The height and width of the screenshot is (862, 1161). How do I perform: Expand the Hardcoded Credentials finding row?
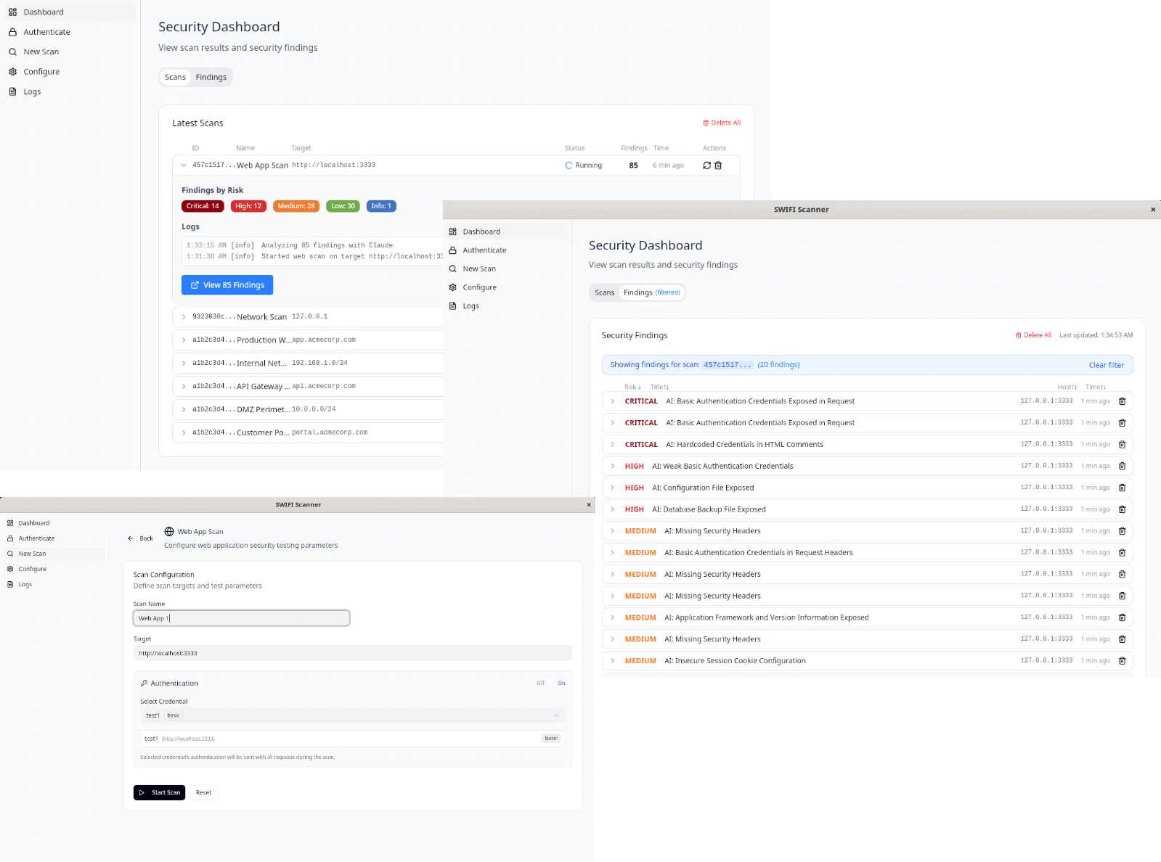pyautogui.click(x=612, y=445)
